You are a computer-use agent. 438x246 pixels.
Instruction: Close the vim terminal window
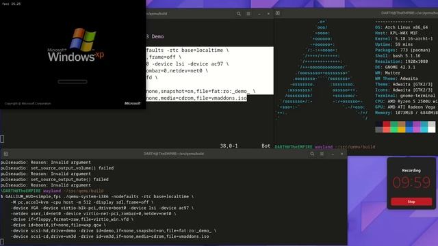click(268, 14)
